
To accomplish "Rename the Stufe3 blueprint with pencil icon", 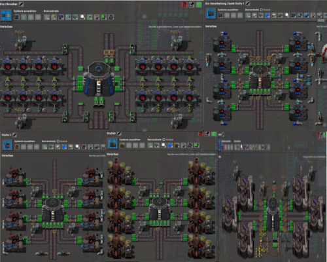I will click(x=119, y=134).
